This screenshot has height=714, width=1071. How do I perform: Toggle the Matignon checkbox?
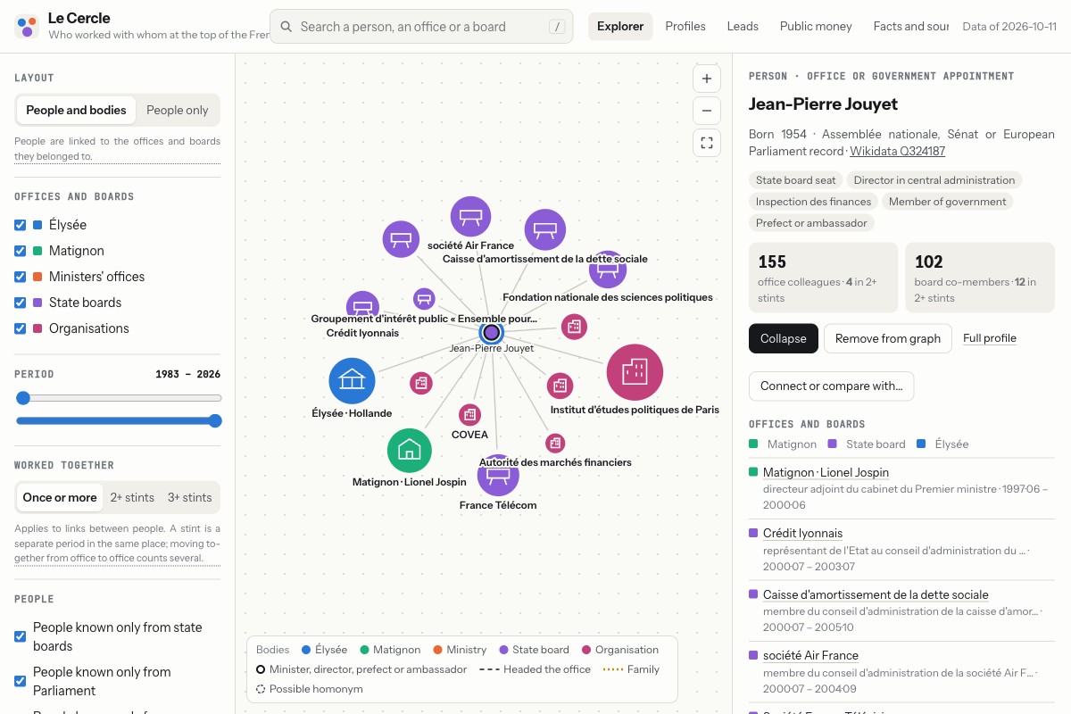click(x=20, y=251)
